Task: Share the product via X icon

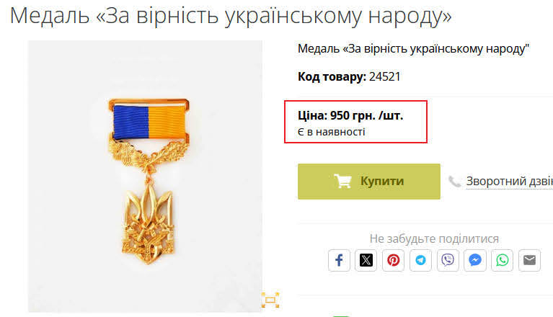Action: [x=366, y=260]
